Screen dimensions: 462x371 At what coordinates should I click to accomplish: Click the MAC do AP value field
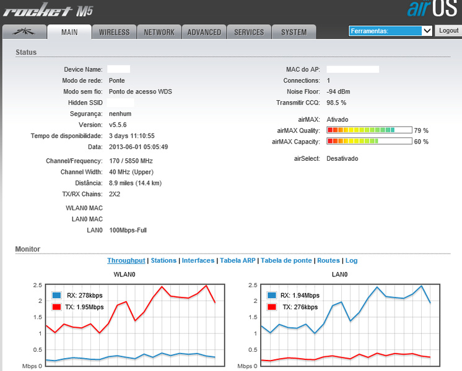click(x=352, y=69)
